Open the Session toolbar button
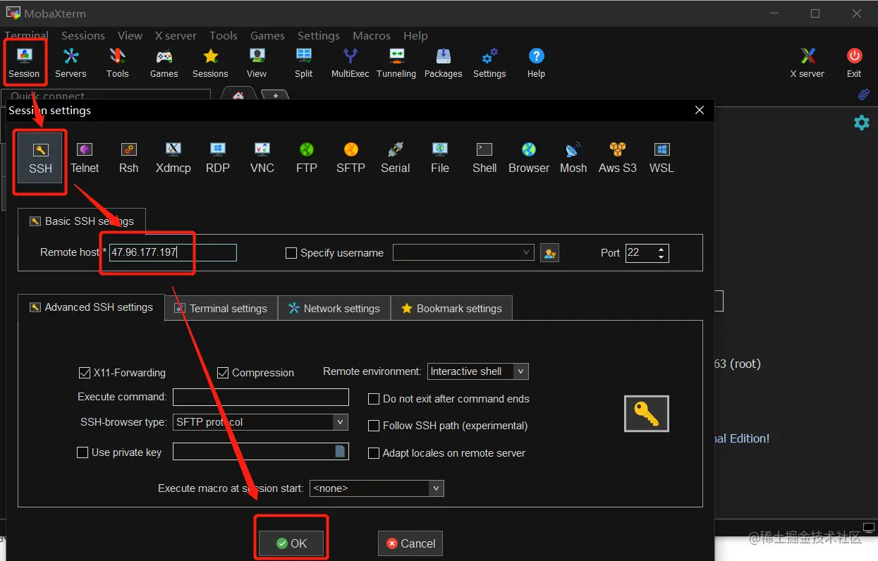This screenshot has height=561, width=878. [x=24, y=63]
